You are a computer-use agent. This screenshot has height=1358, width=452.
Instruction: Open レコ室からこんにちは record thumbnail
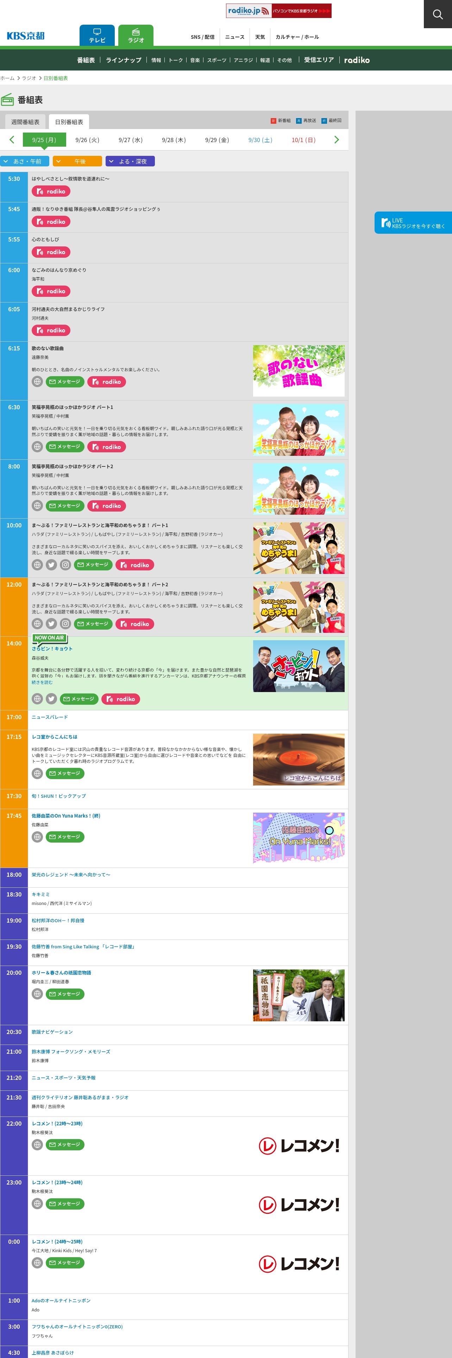(299, 760)
